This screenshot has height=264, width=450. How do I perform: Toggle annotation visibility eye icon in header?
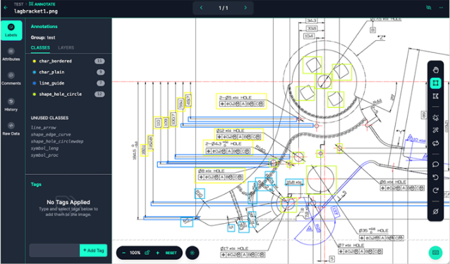pos(429,8)
